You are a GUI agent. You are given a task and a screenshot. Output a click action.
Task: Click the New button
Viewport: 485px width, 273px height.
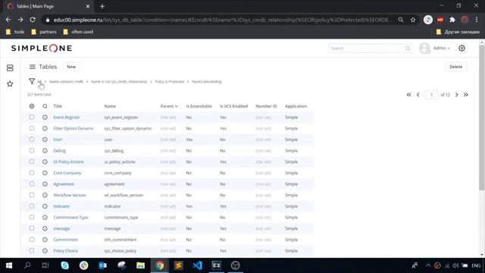pos(71,67)
